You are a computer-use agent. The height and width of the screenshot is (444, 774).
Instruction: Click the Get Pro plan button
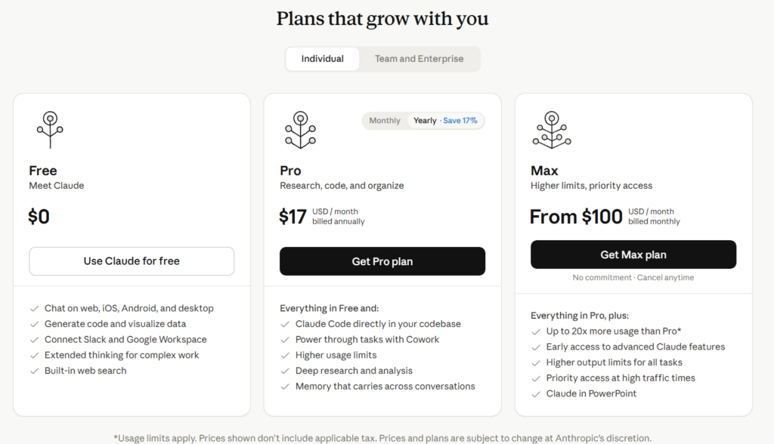[x=382, y=261]
